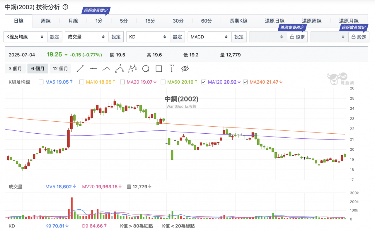
Task: Select the rectangle drawing tool
Action: [159, 69]
